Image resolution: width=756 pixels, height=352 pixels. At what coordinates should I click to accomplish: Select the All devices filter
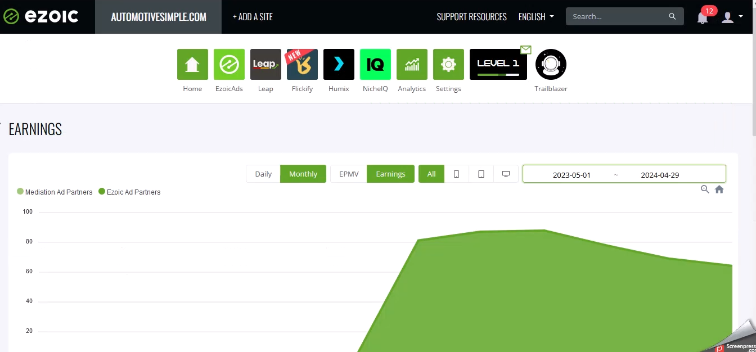tap(431, 174)
